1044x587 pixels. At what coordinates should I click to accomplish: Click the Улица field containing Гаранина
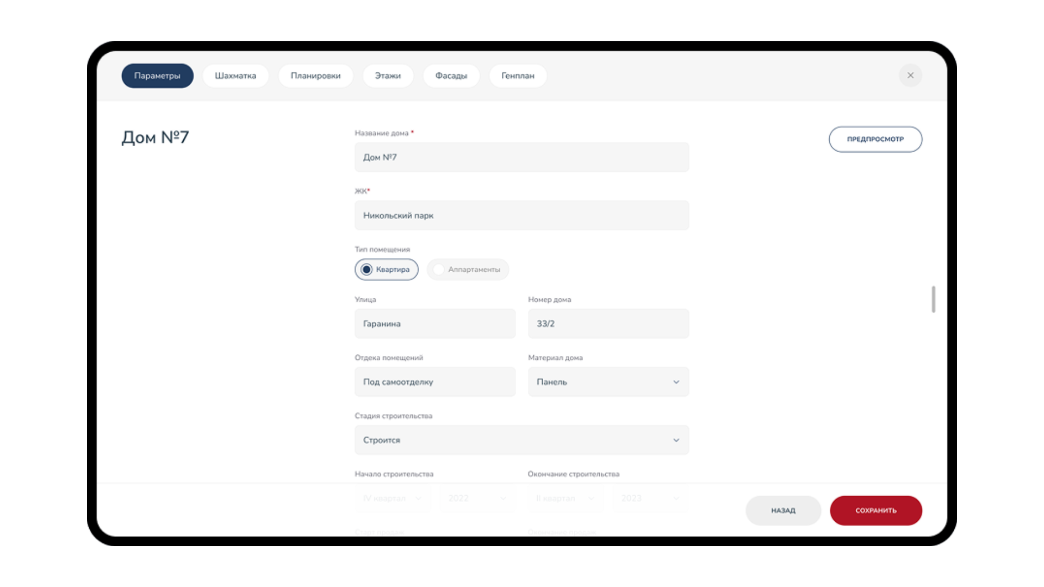click(434, 324)
